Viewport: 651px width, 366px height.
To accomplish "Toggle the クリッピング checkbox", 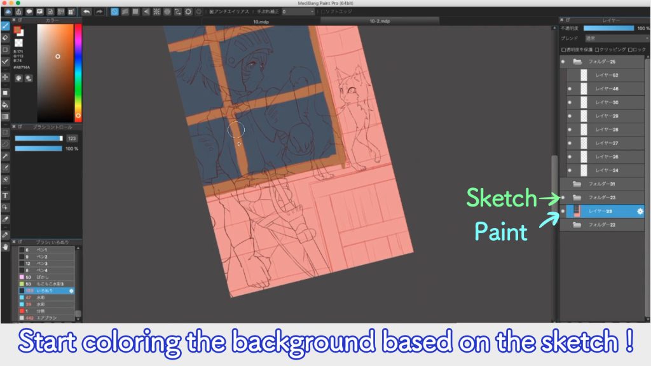I will point(596,50).
